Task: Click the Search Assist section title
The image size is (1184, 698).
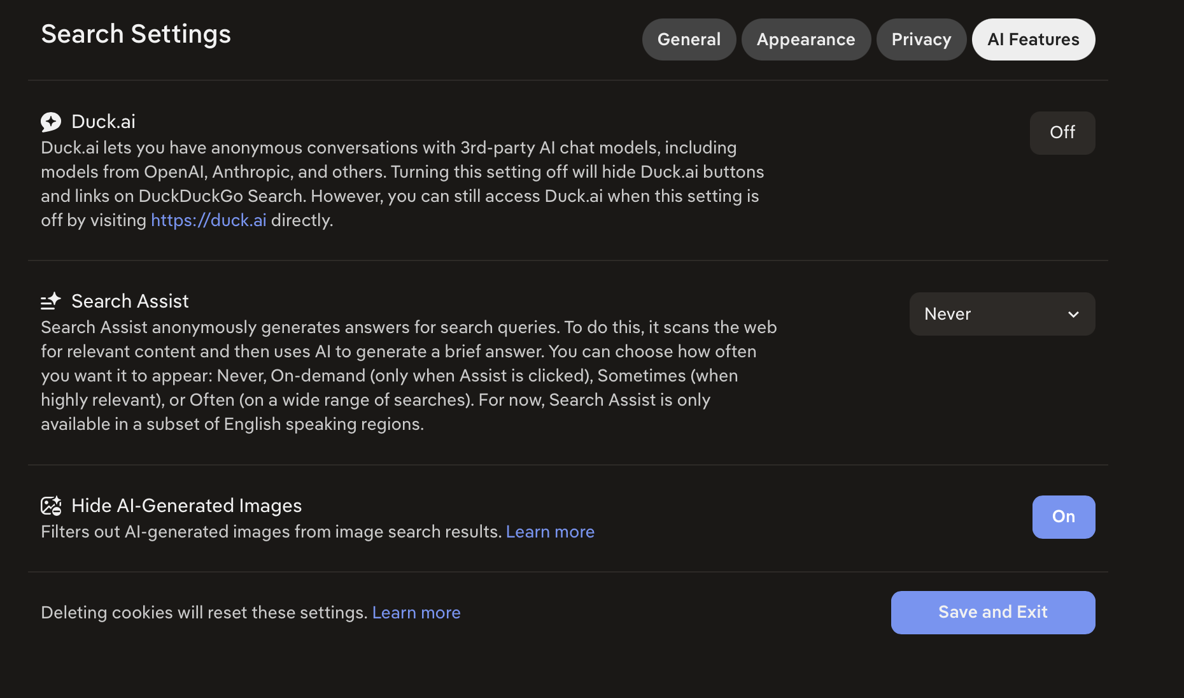Action: click(x=130, y=301)
